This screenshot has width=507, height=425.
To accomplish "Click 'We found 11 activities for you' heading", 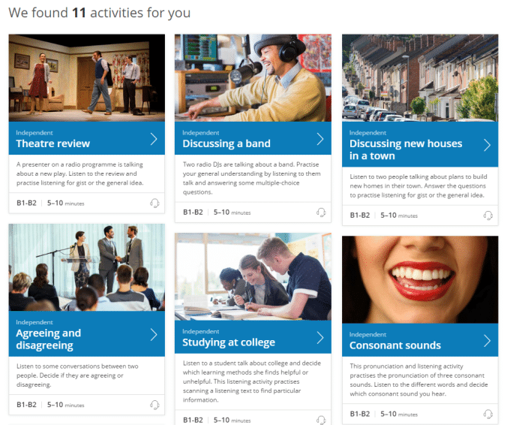I will tap(99, 13).
